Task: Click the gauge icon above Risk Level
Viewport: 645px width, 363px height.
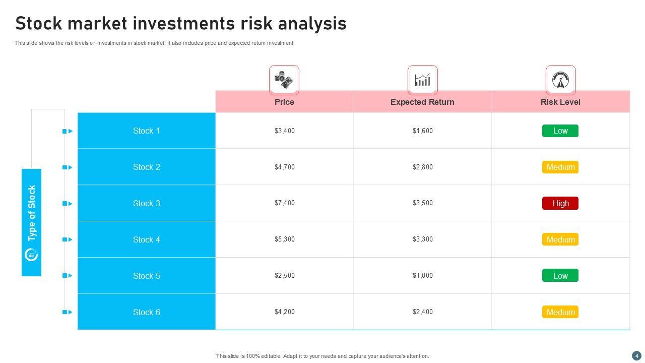Action: [x=560, y=80]
